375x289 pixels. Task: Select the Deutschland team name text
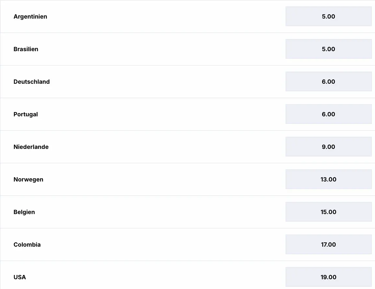pyautogui.click(x=32, y=82)
